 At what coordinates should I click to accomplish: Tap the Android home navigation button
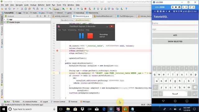coord(175,101)
